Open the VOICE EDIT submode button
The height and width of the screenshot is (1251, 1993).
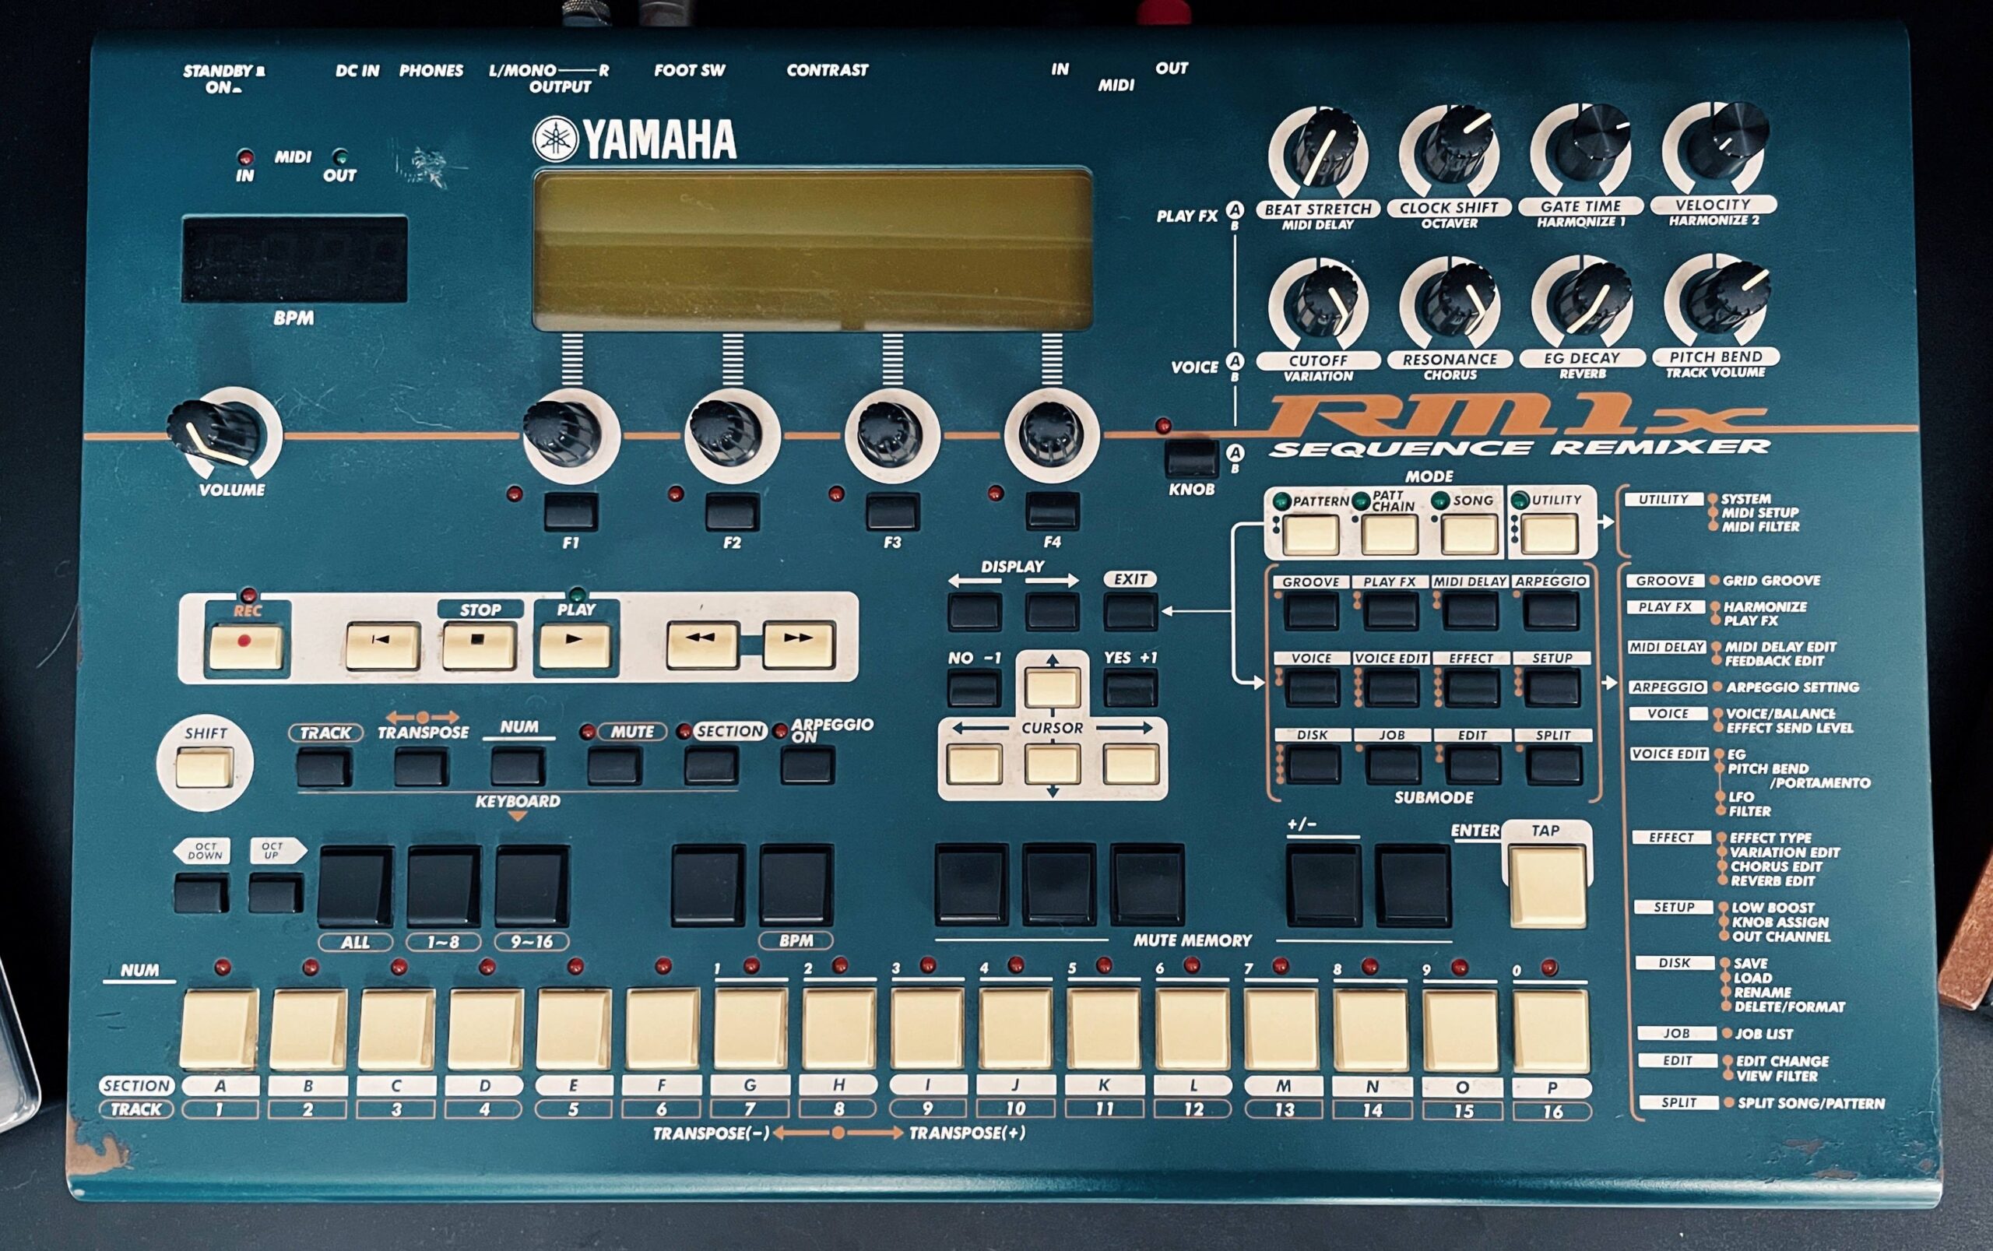coord(1392,687)
